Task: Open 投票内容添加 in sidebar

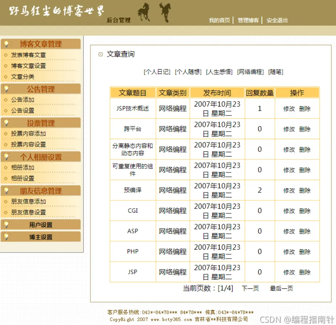Action: 29,134
